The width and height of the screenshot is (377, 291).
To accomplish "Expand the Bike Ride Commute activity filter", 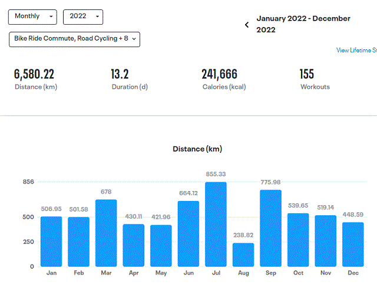I will coord(74,39).
